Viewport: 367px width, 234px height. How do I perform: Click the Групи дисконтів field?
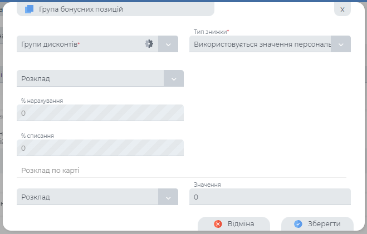(78, 44)
